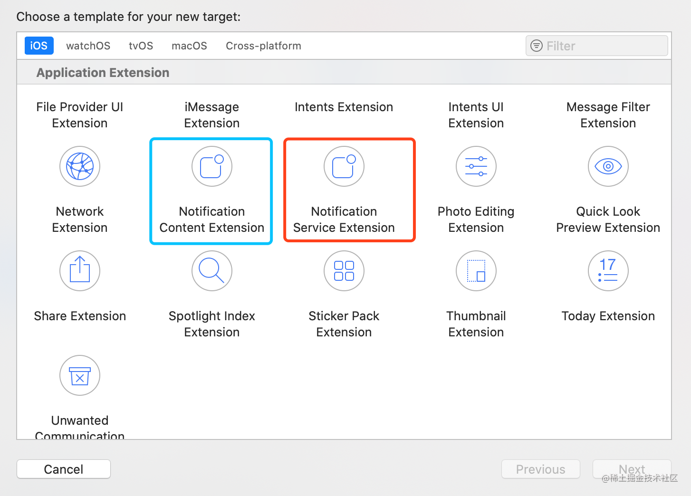The width and height of the screenshot is (691, 496).
Task: Click the filter icon in the search field
Action: click(537, 46)
